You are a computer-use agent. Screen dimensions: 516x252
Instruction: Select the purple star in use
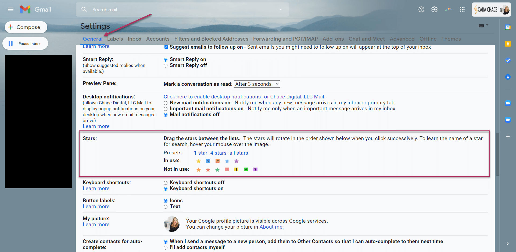tap(236, 161)
